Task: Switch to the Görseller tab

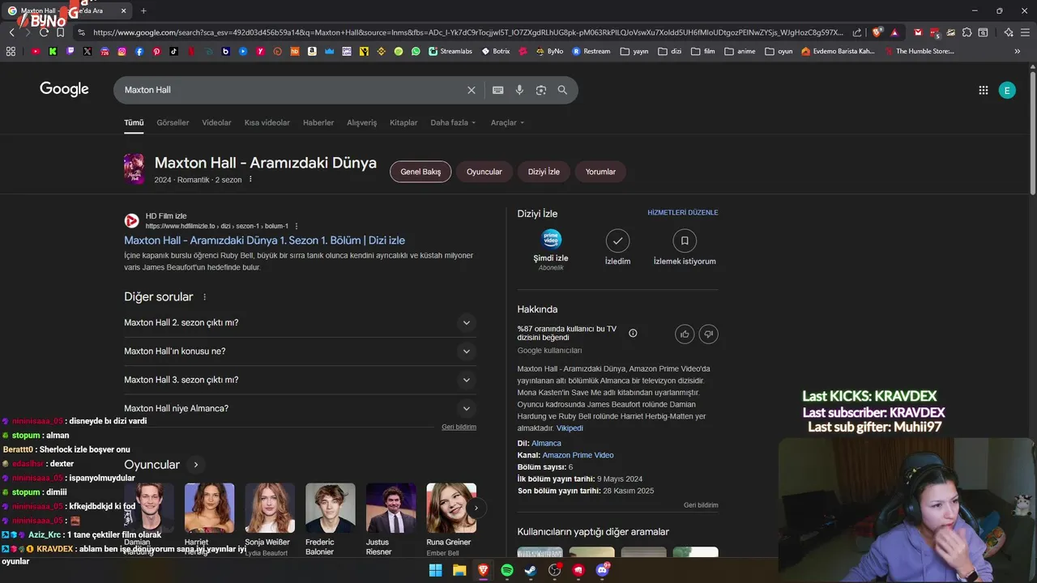Action: click(173, 123)
